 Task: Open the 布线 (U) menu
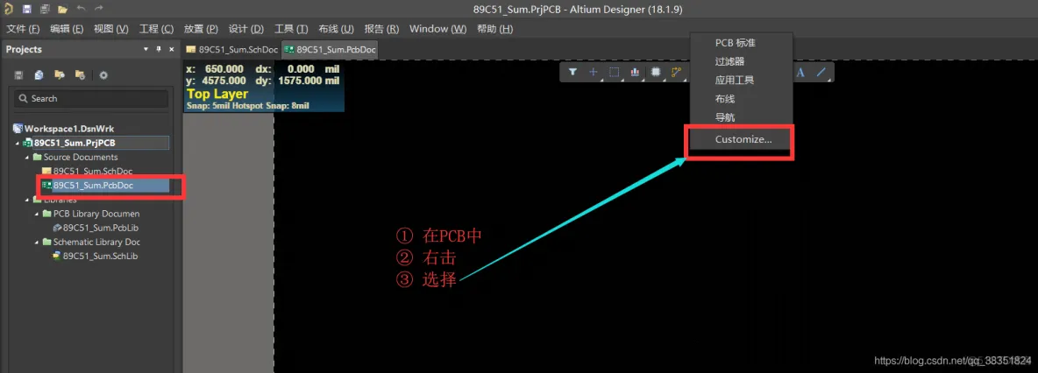coord(337,29)
